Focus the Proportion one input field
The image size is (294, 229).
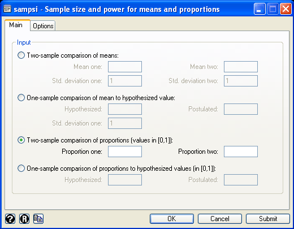125,152
